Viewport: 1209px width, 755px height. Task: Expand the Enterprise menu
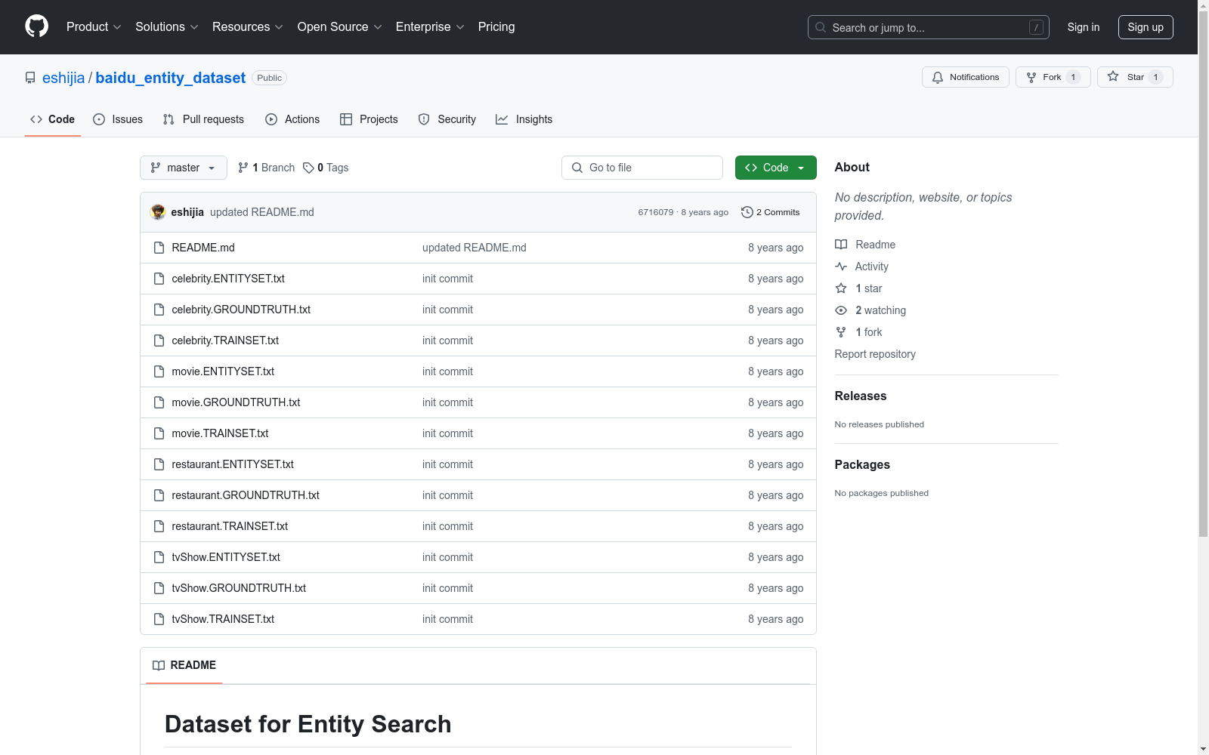tap(430, 27)
